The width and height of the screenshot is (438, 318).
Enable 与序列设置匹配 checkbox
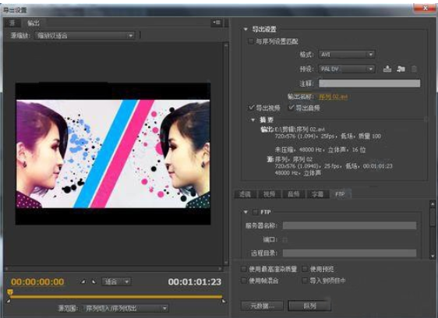point(251,41)
